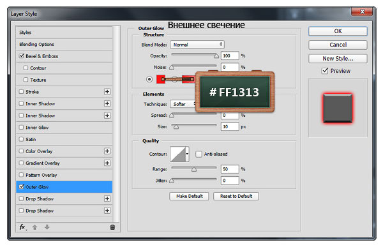Enable the Pattern Overlay checkbox
The image size is (383, 247).
click(21, 175)
